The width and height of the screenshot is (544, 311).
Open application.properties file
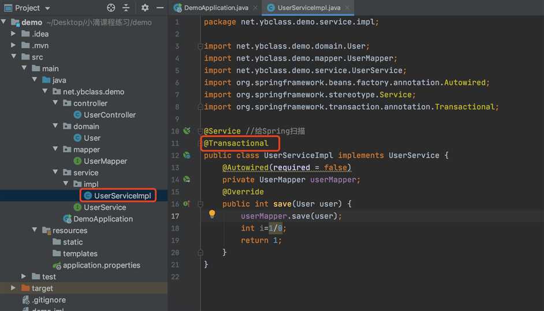pos(102,265)
